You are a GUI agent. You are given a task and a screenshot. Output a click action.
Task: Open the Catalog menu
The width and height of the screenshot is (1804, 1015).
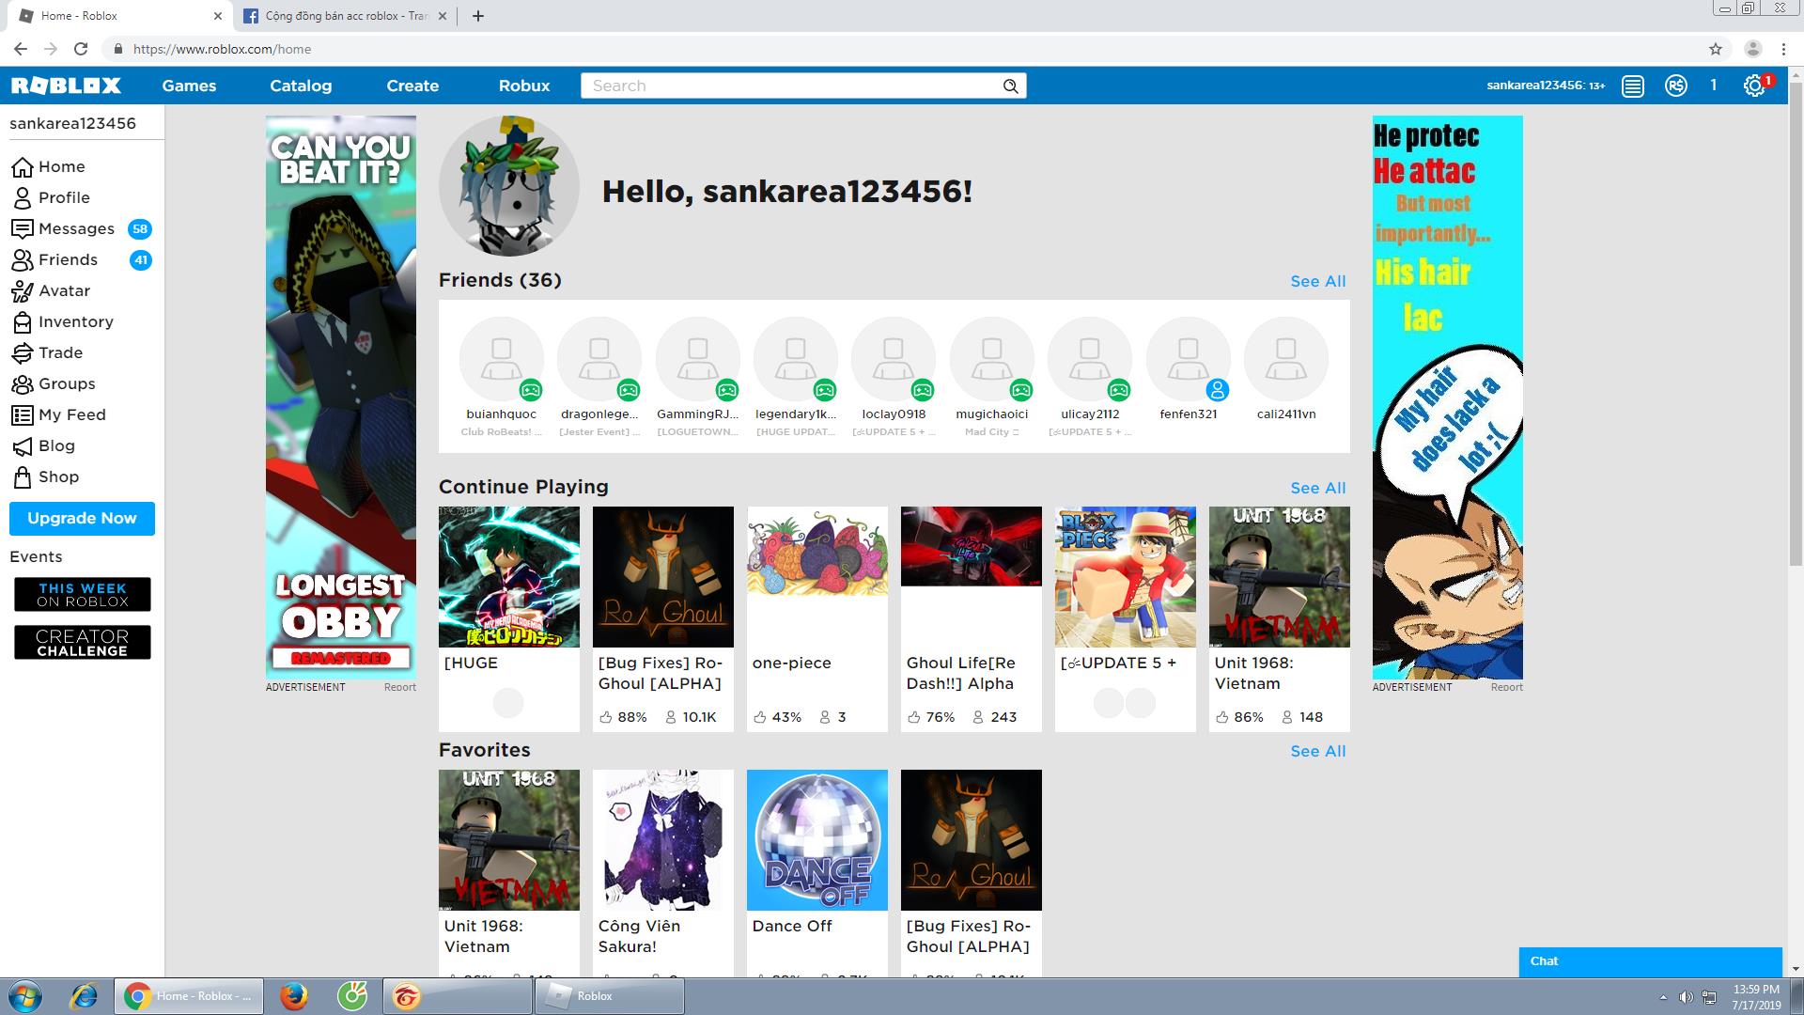[301, 86]
